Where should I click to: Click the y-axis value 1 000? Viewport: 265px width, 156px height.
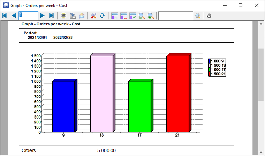coord(36,81)
